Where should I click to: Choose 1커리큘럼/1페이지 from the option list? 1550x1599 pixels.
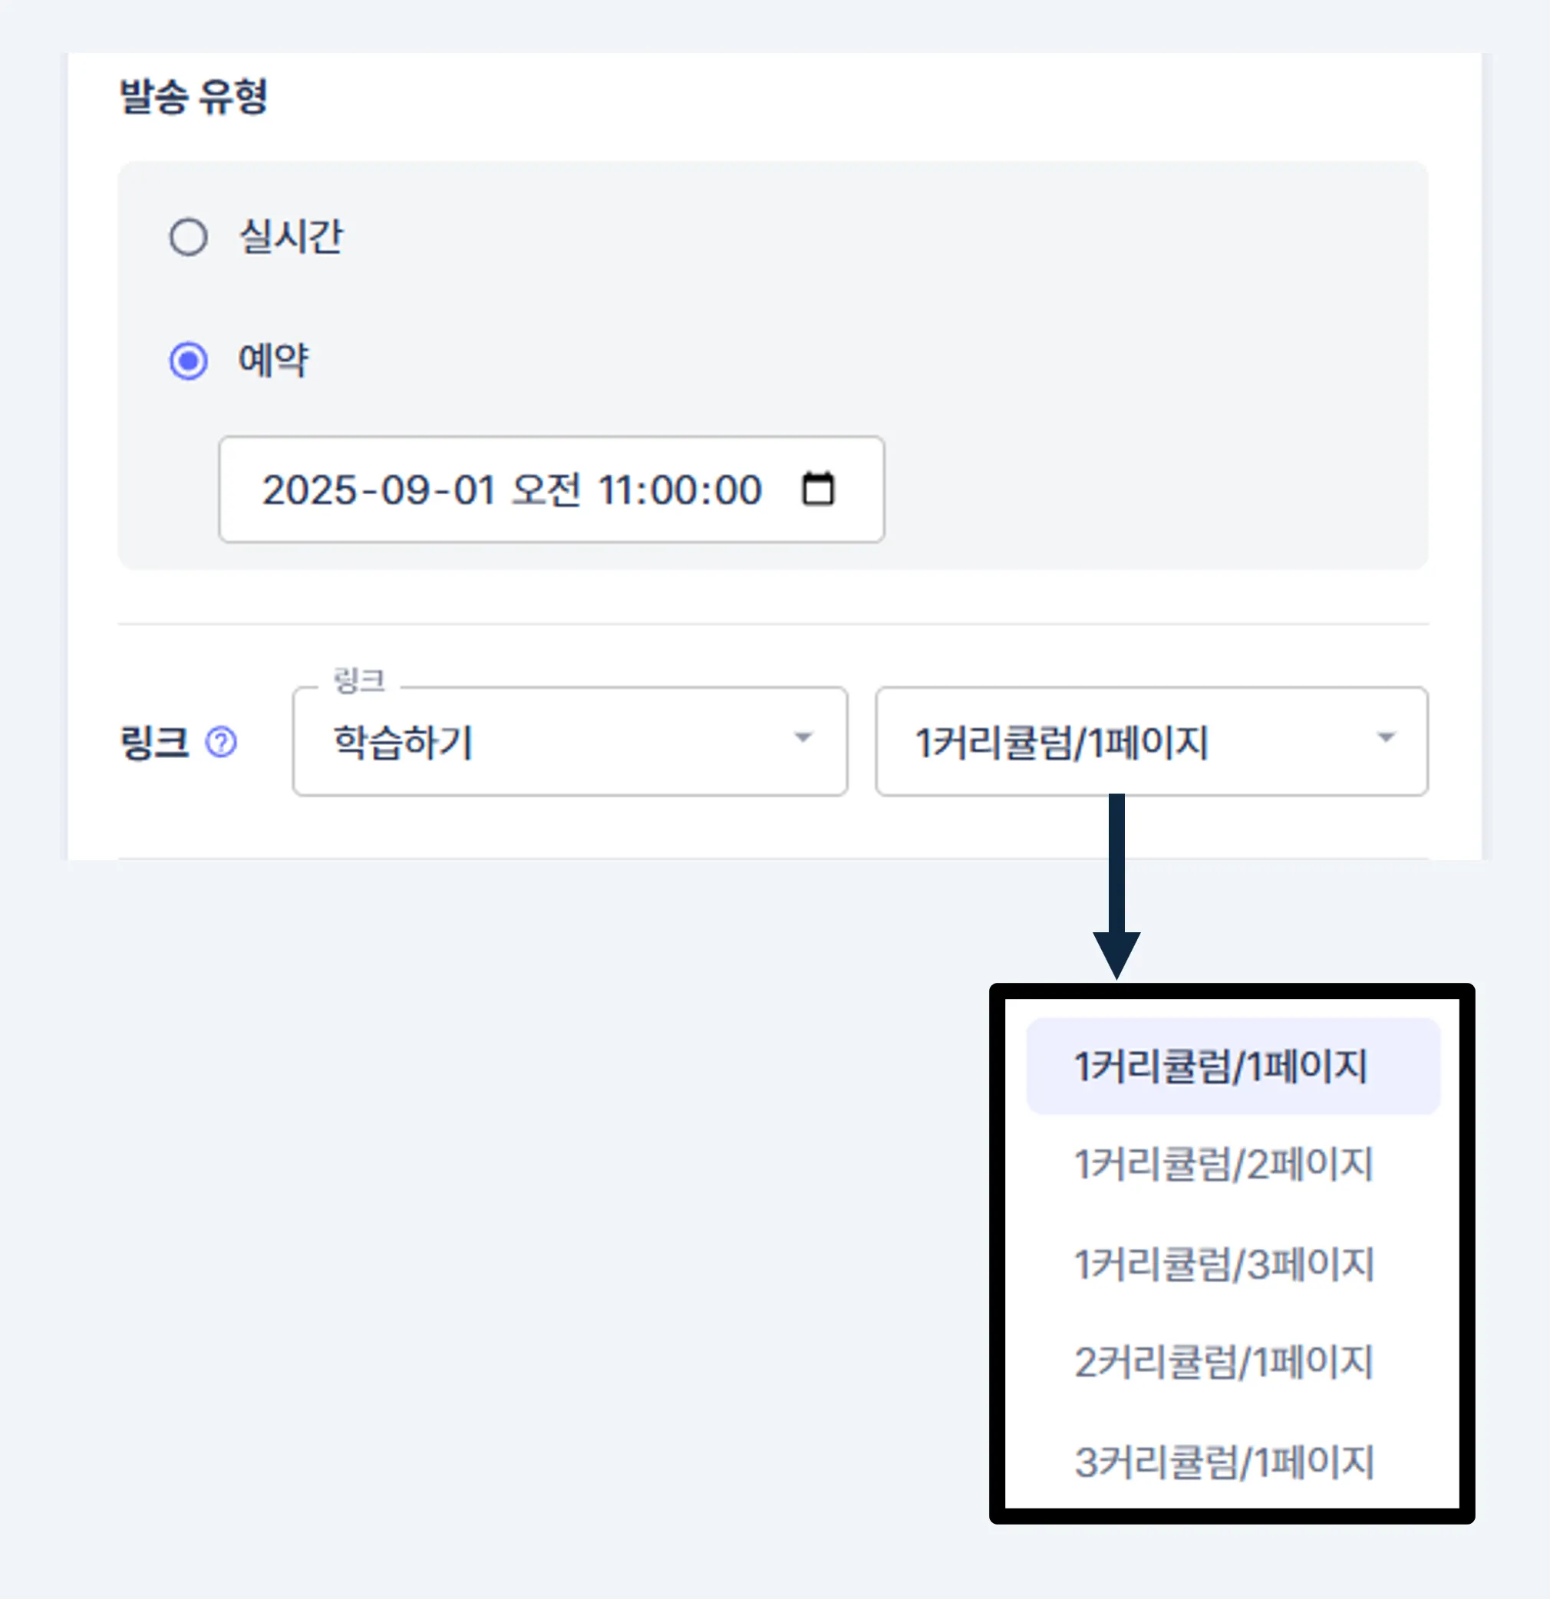tap(1233, 1067)
